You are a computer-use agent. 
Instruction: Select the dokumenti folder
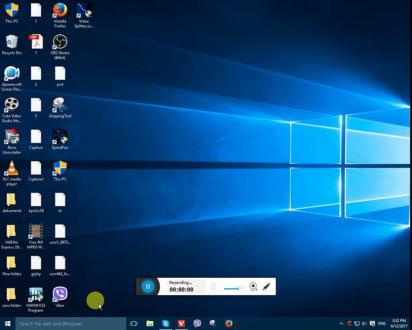pos(11,203)
